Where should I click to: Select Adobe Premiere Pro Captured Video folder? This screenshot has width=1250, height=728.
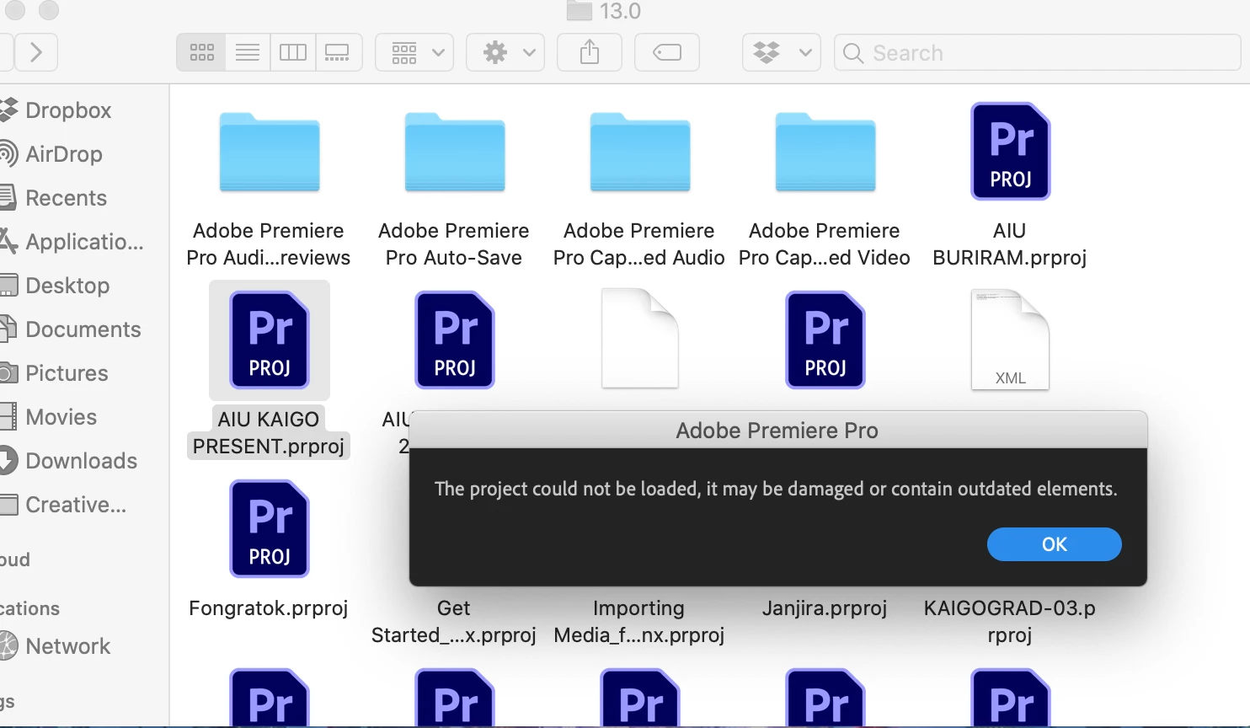[x=825, y=153]
